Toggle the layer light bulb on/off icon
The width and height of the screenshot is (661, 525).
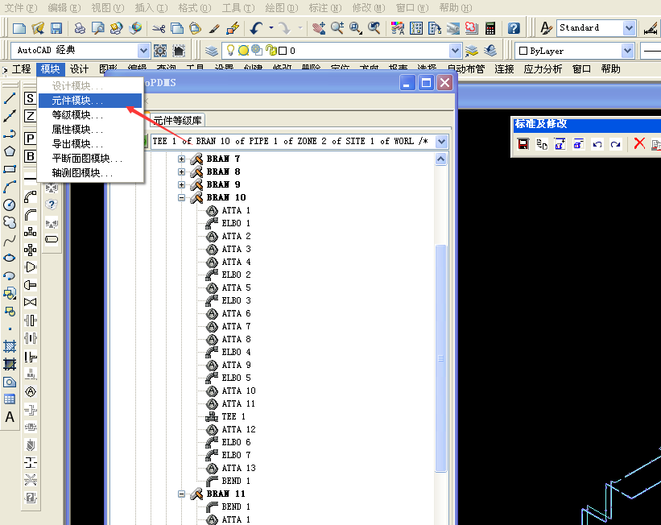pyautogui.click(x=229, y=51)
